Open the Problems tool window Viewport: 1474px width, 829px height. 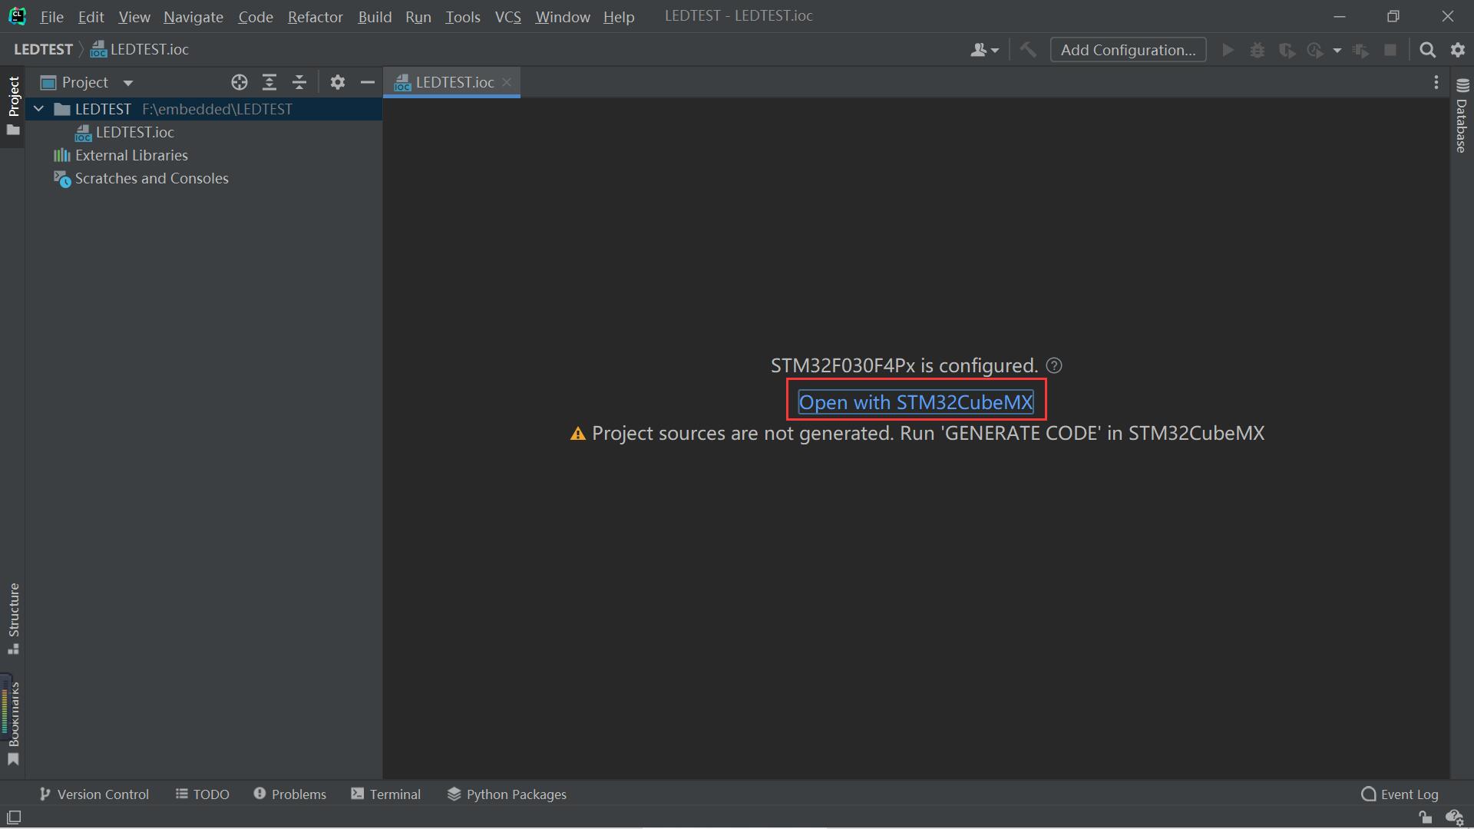(290, 794)
